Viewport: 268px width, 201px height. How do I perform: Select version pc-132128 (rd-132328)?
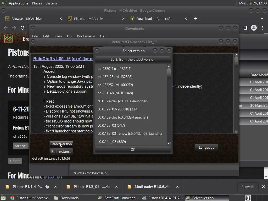[x=131, y=77]
